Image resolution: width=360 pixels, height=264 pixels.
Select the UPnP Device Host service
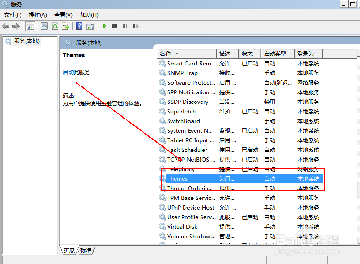[241, 208]
